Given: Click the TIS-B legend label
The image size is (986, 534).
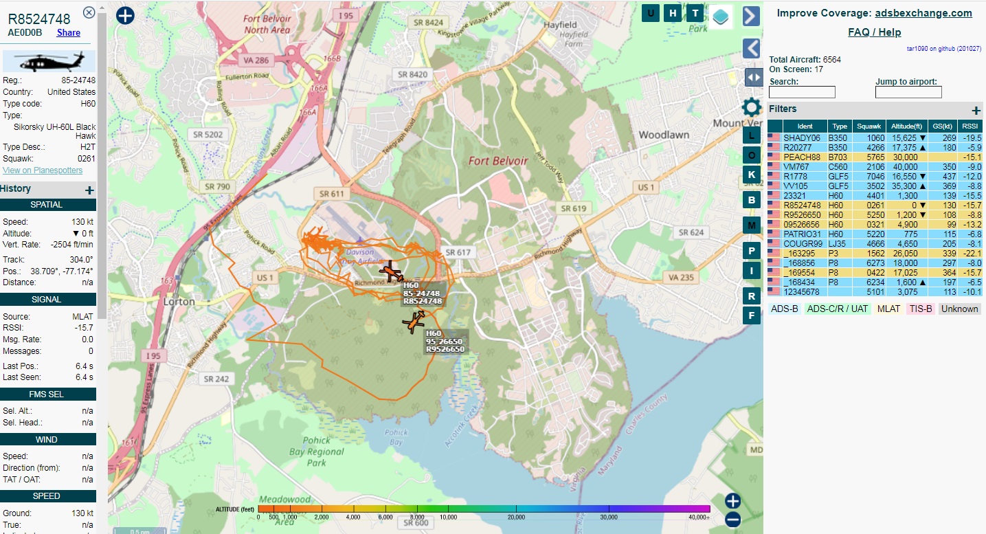Looking at the screenshot, I should pos(921,309).
